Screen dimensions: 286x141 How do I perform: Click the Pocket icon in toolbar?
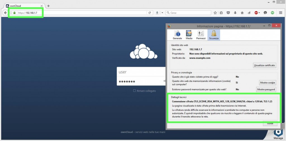point(228,13)
